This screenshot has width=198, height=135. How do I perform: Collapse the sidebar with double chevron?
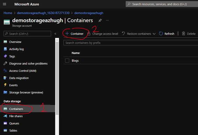pos(55,34)
